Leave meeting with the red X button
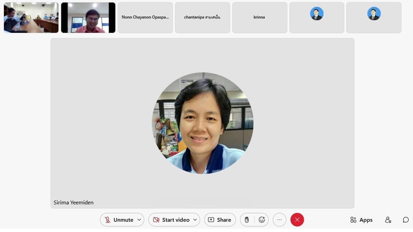 click(x=297, y=220)
